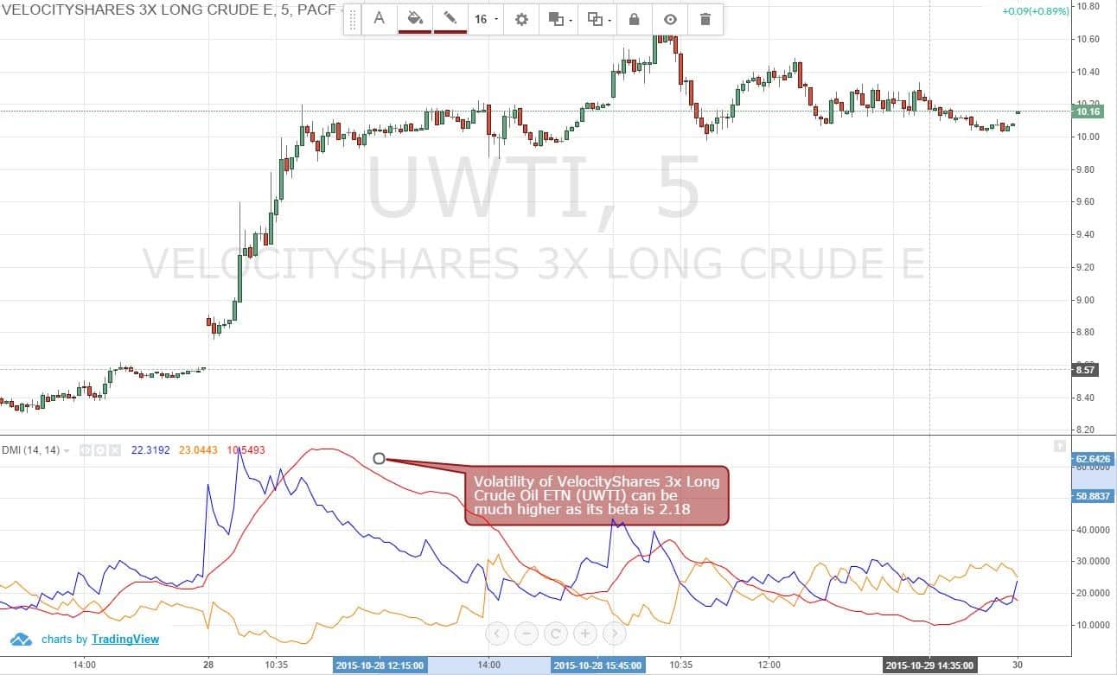This screenshot has height=675, width=1117.
Task: Delete the annotation using the trash icon
Action: click(x=705, y=19)
